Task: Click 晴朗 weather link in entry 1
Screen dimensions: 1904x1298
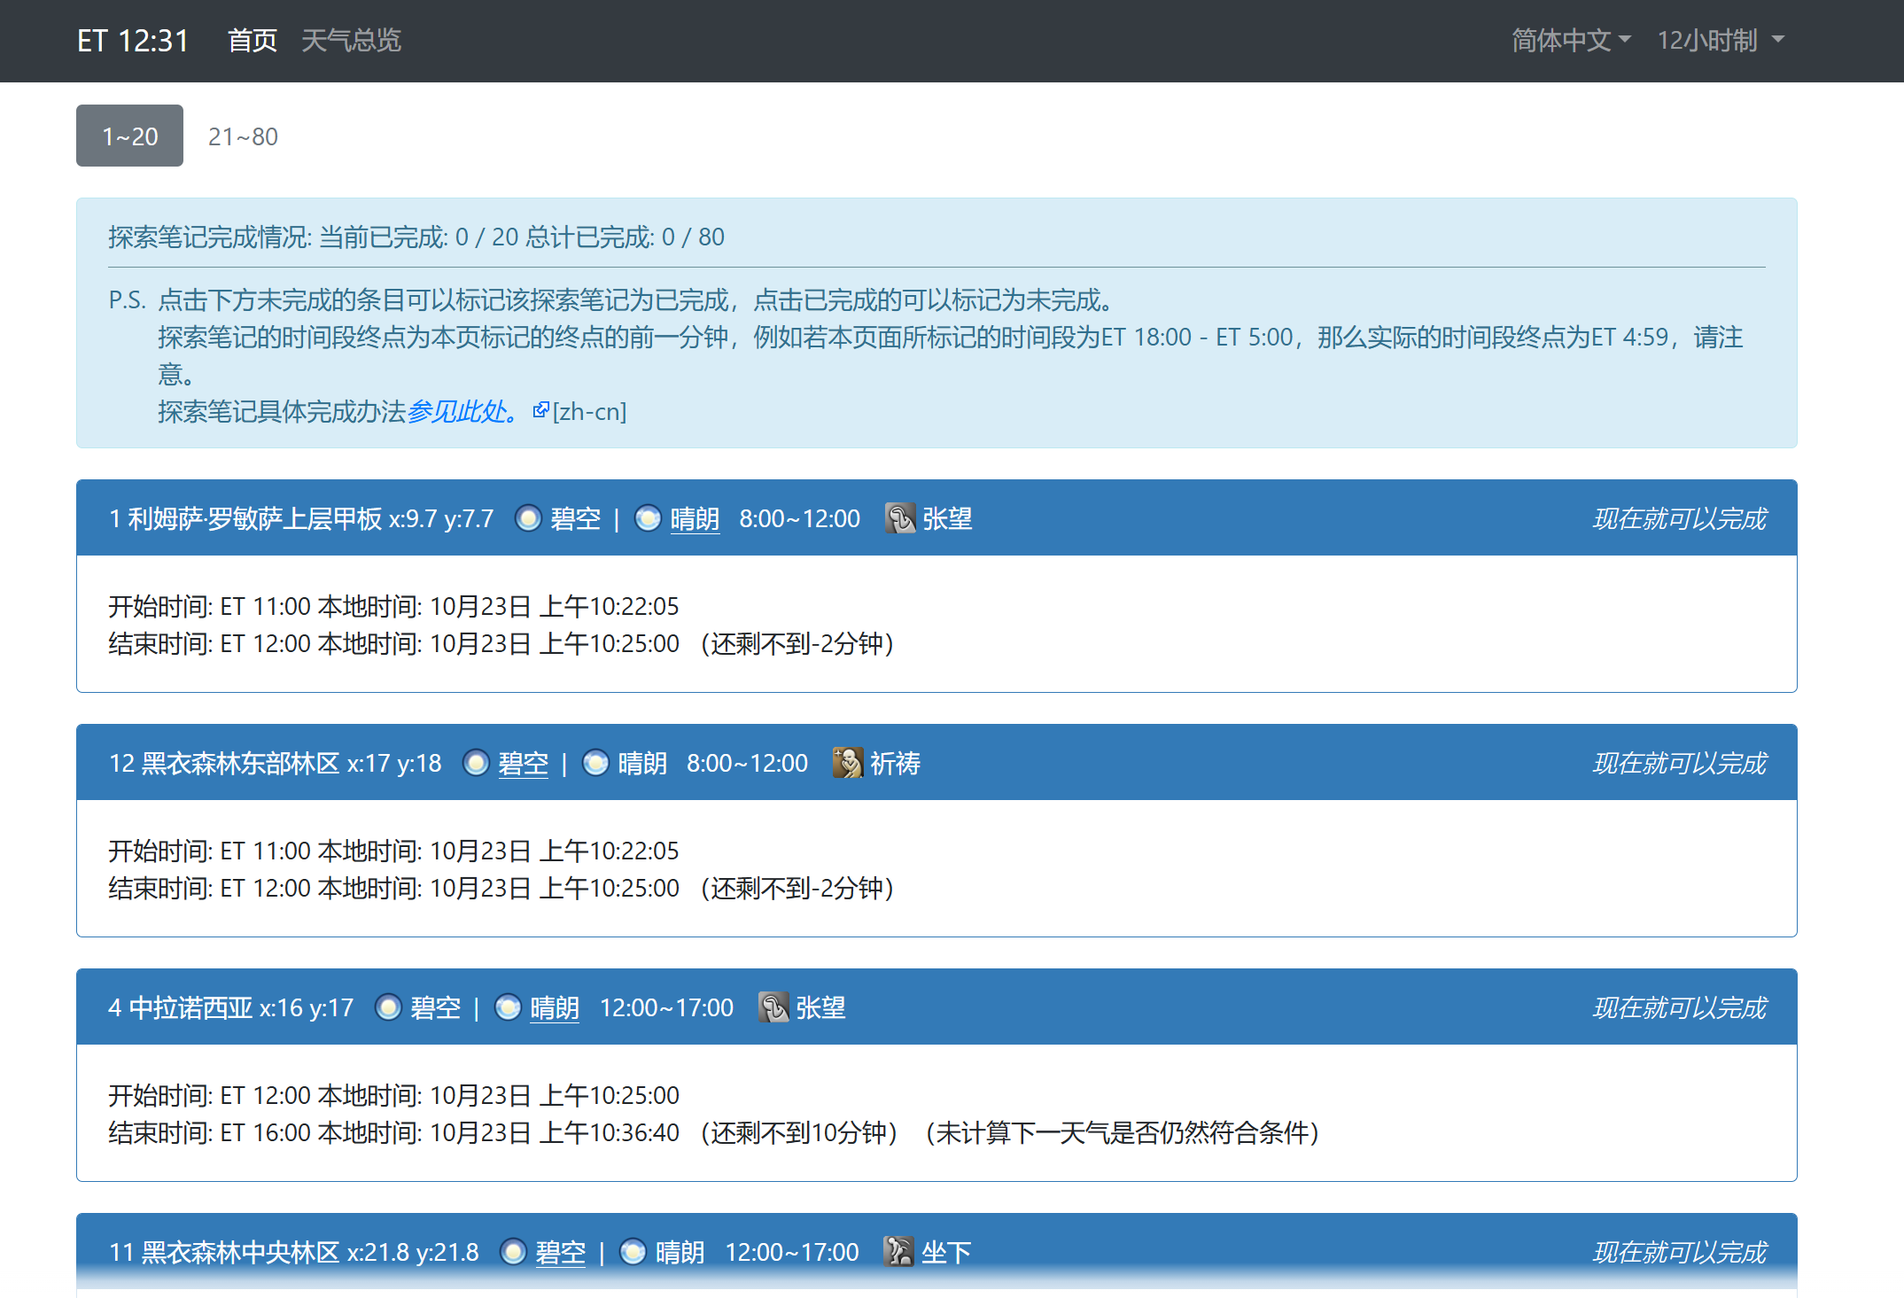Action: pyautogui.click(x=695, y=518)
